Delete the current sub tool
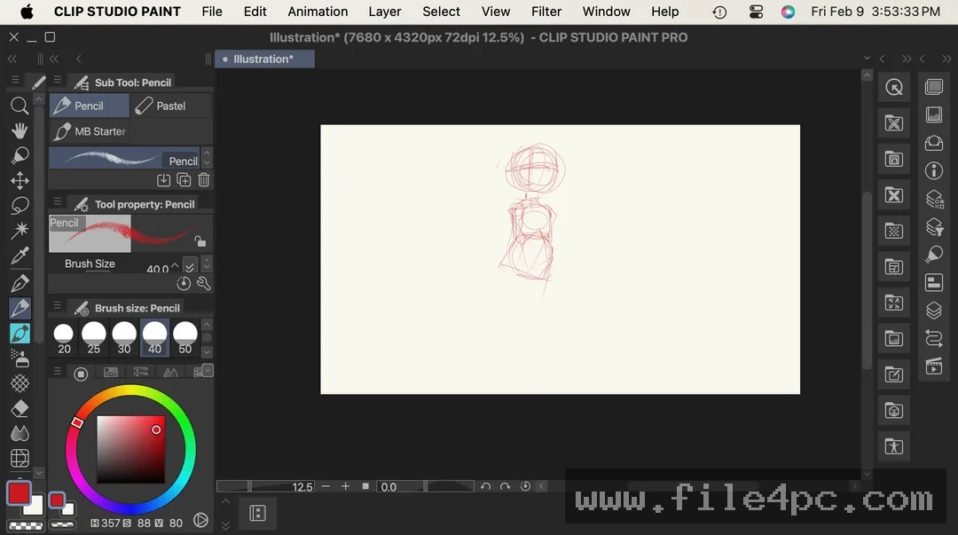The image size is (958, 535). (x=203, y=180)
